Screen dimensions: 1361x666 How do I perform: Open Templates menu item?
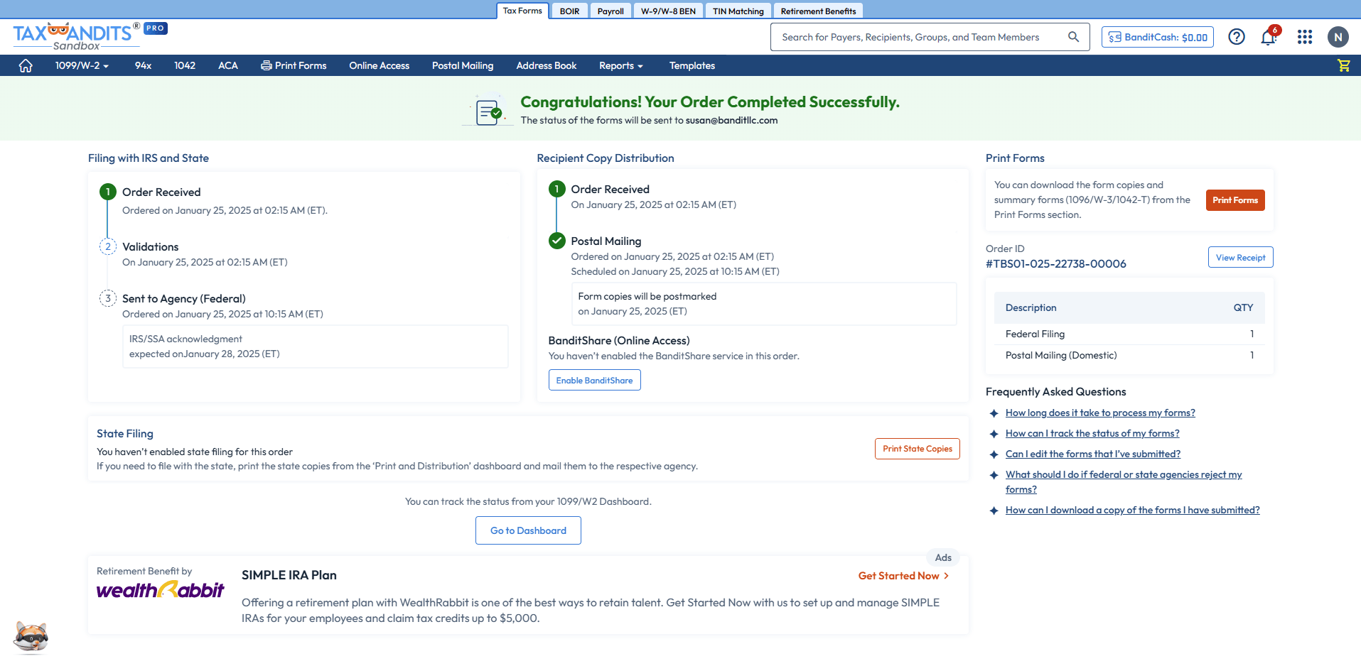pyautogui.click(x=692, y=65)
